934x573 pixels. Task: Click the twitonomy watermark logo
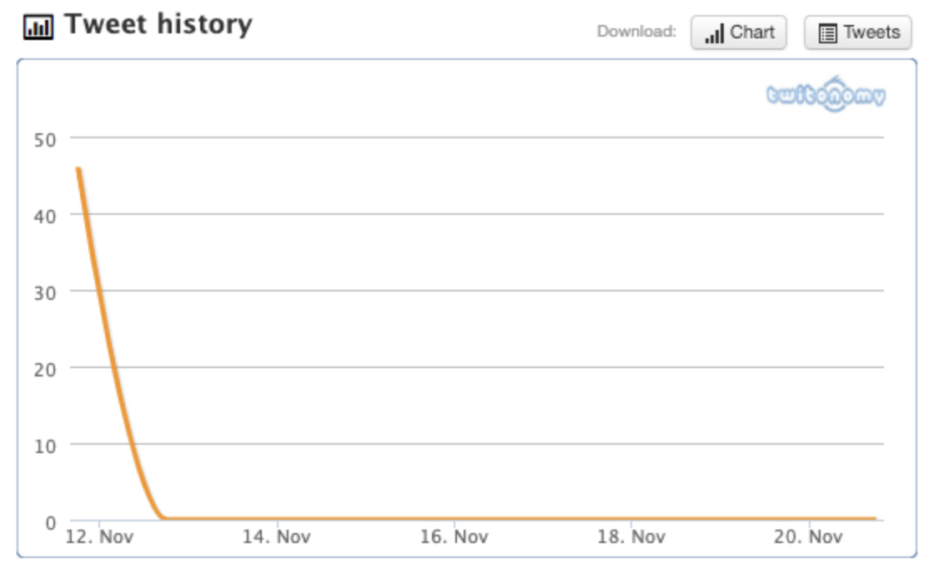click(826, 97)
